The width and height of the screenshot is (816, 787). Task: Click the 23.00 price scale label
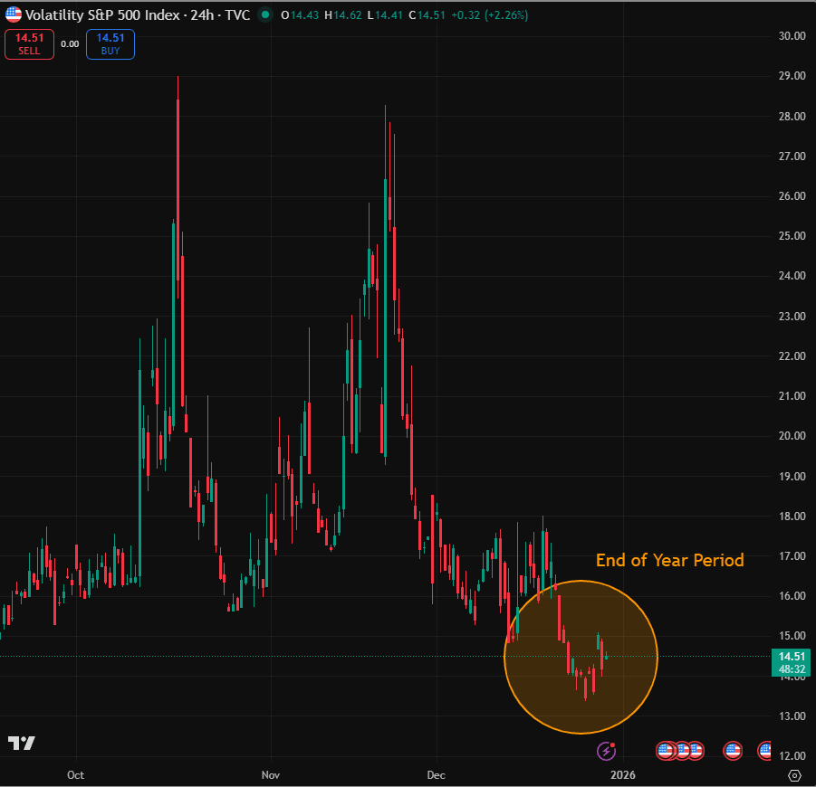coord(792,316)
